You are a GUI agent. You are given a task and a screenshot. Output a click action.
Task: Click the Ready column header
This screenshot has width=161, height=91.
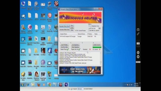click(96, 34)
